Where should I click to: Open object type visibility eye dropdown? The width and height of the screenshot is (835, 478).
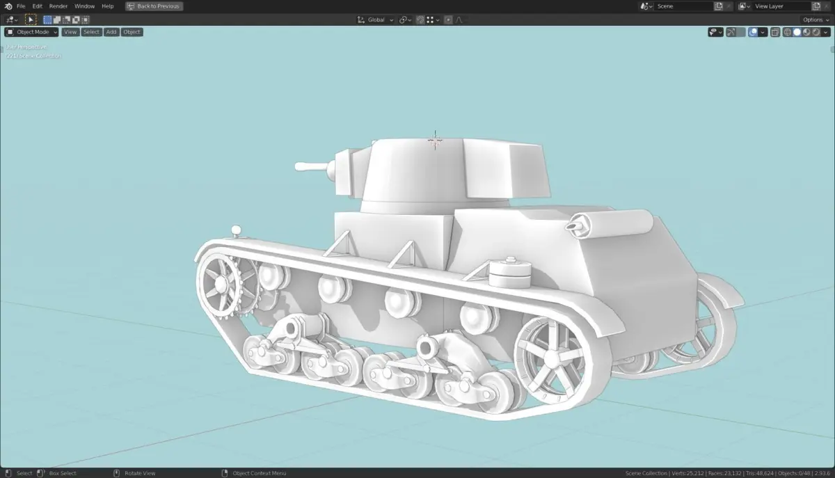(x=716, y=32)
